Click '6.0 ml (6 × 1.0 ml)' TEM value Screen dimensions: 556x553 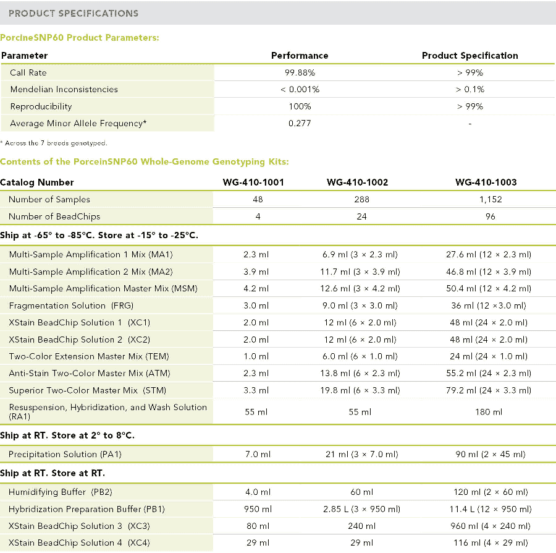point(360,356)
